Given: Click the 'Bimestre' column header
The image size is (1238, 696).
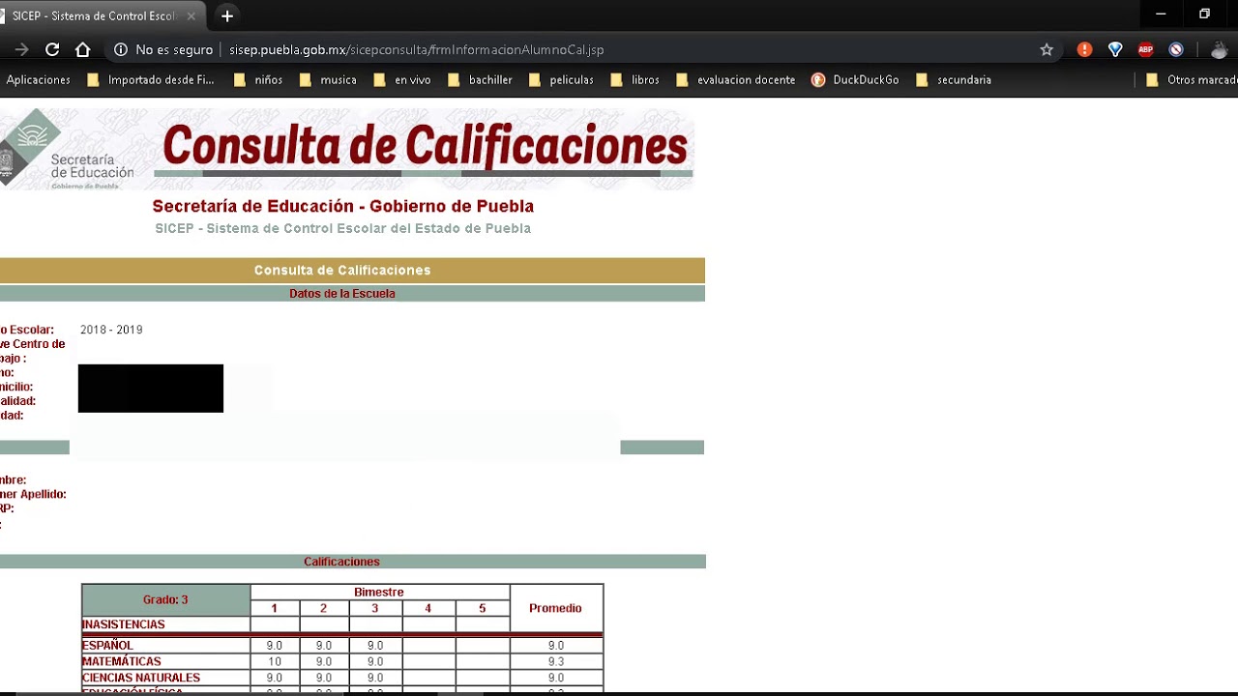Looking at the screenshot, I should [x=379, y=593].
